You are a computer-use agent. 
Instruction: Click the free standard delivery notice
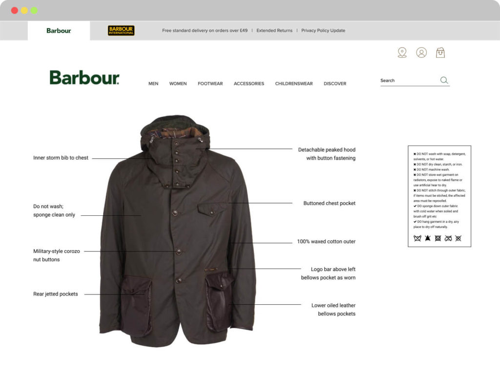(205, 31)
